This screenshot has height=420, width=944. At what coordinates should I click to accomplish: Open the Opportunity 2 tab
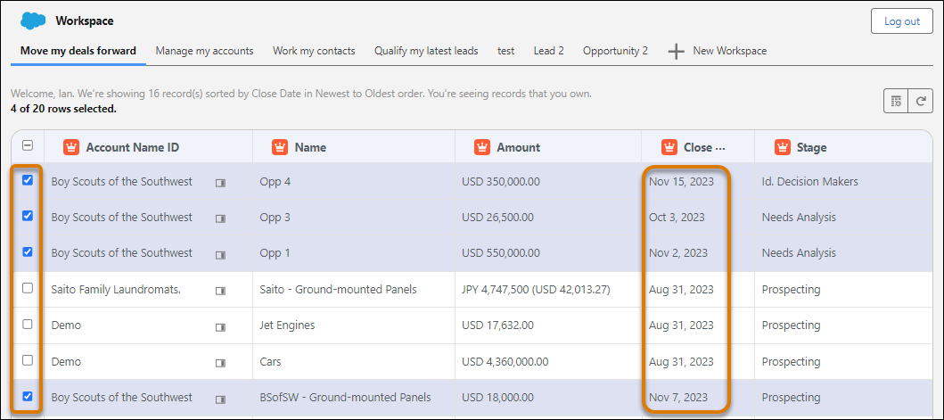pos(615,51)
